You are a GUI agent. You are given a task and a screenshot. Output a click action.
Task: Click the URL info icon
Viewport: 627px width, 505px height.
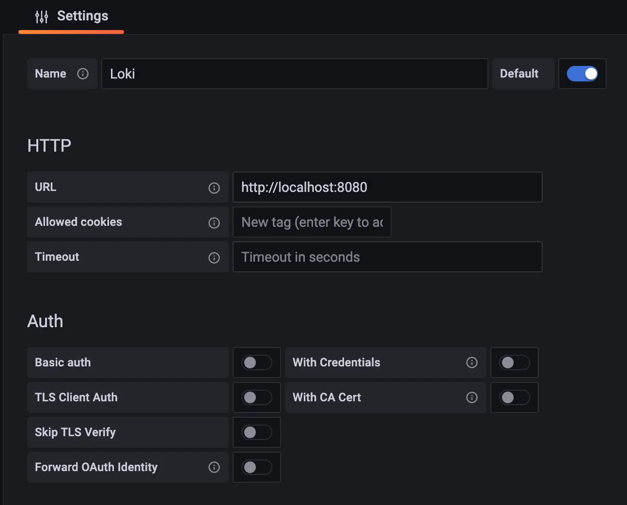coord(214,188)
